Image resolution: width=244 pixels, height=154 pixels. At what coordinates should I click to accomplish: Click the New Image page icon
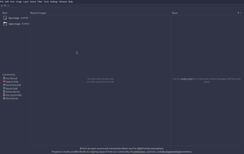tap(5, 18)
